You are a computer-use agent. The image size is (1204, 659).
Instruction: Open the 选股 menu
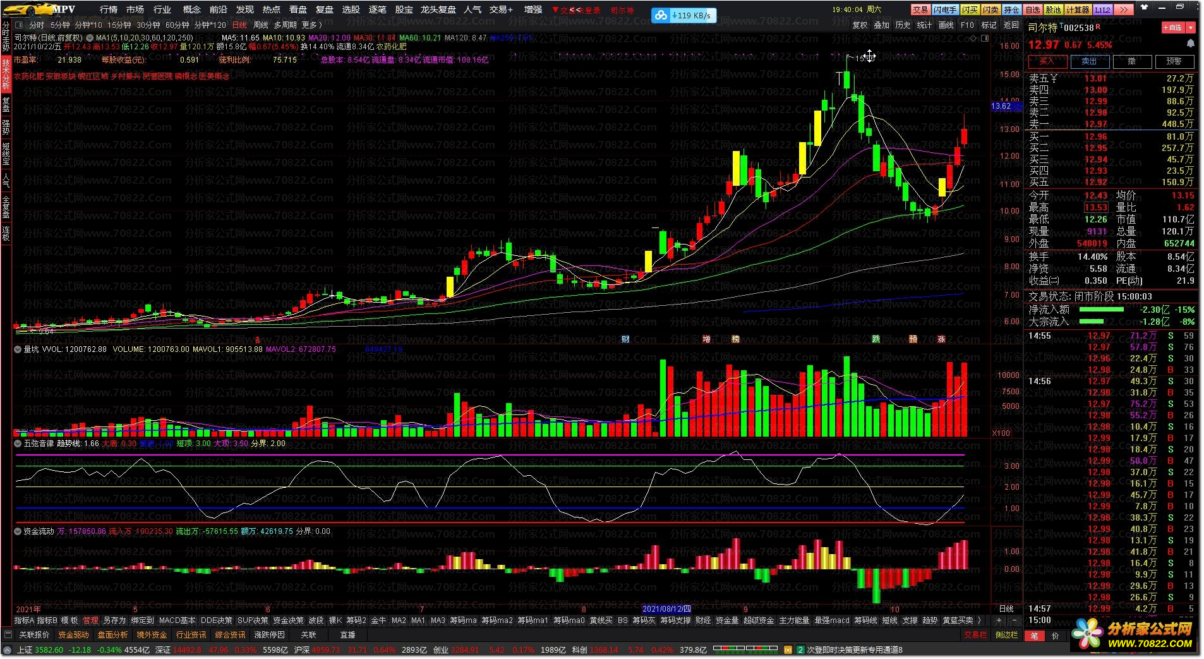351,9
